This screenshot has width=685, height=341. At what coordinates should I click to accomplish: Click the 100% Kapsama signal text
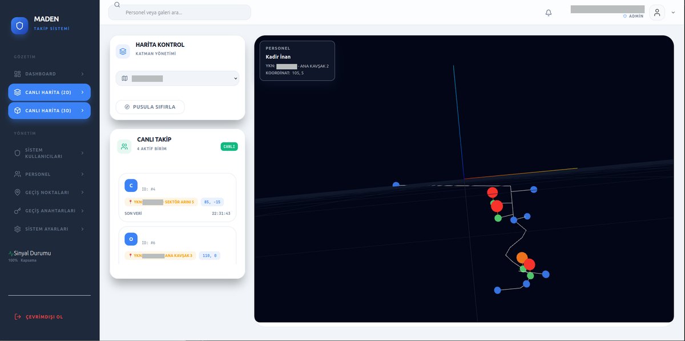click(x=22, y=260)
